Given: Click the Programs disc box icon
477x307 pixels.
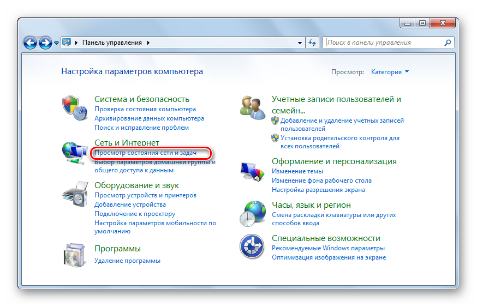Looking at the screenshot, I should pos(75,255).
